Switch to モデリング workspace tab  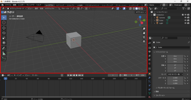click(x=60, y=5)
